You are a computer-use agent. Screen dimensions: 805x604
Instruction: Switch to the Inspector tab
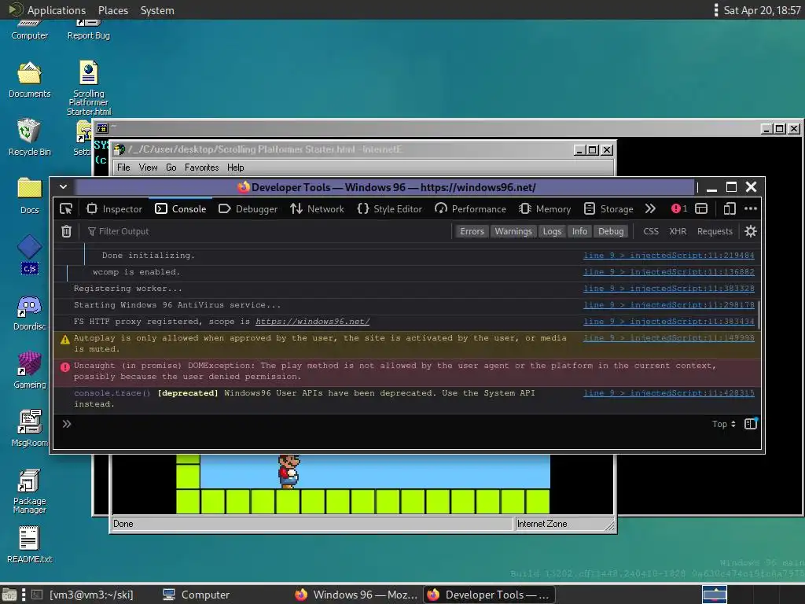(x=115, y=208)
